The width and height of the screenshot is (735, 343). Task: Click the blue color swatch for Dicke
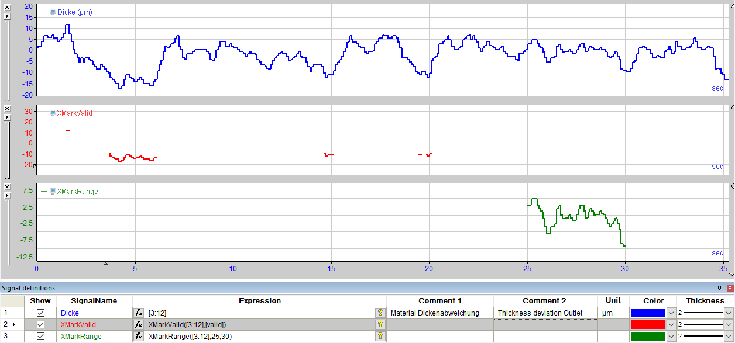tap(648, 313)
